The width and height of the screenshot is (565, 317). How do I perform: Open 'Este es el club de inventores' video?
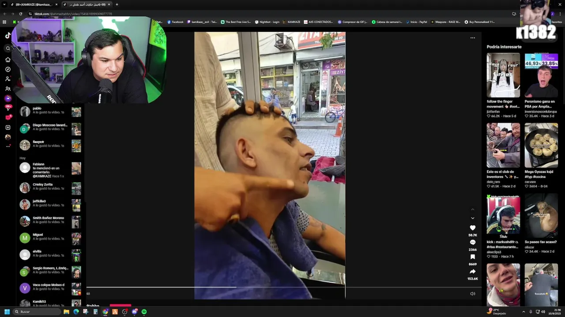click(503, 145)
